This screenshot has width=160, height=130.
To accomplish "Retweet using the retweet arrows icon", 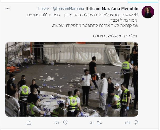I will click(x=99, y=123).
